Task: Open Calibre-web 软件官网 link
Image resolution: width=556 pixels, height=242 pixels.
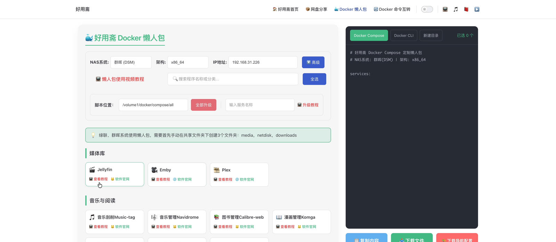Action: point(244,227)
